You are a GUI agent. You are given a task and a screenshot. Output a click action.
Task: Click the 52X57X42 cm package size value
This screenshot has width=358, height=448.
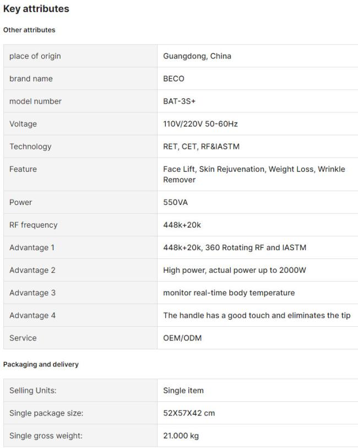pos(189,413)
